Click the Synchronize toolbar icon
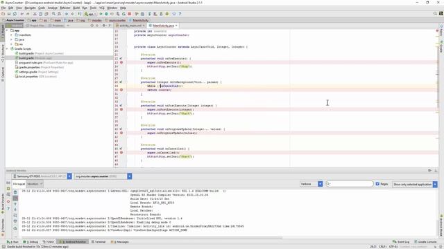This screenshot has width=444, height=249. [x=15, y=14]
